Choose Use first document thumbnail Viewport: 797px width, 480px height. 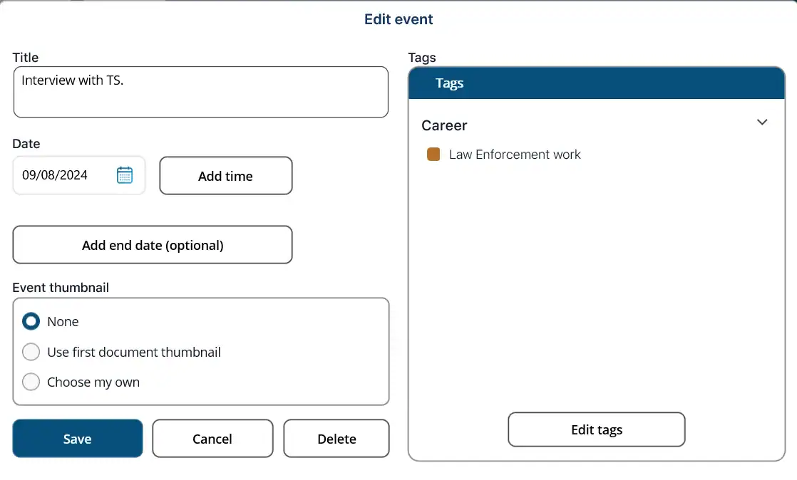click(x=31, y=353)
